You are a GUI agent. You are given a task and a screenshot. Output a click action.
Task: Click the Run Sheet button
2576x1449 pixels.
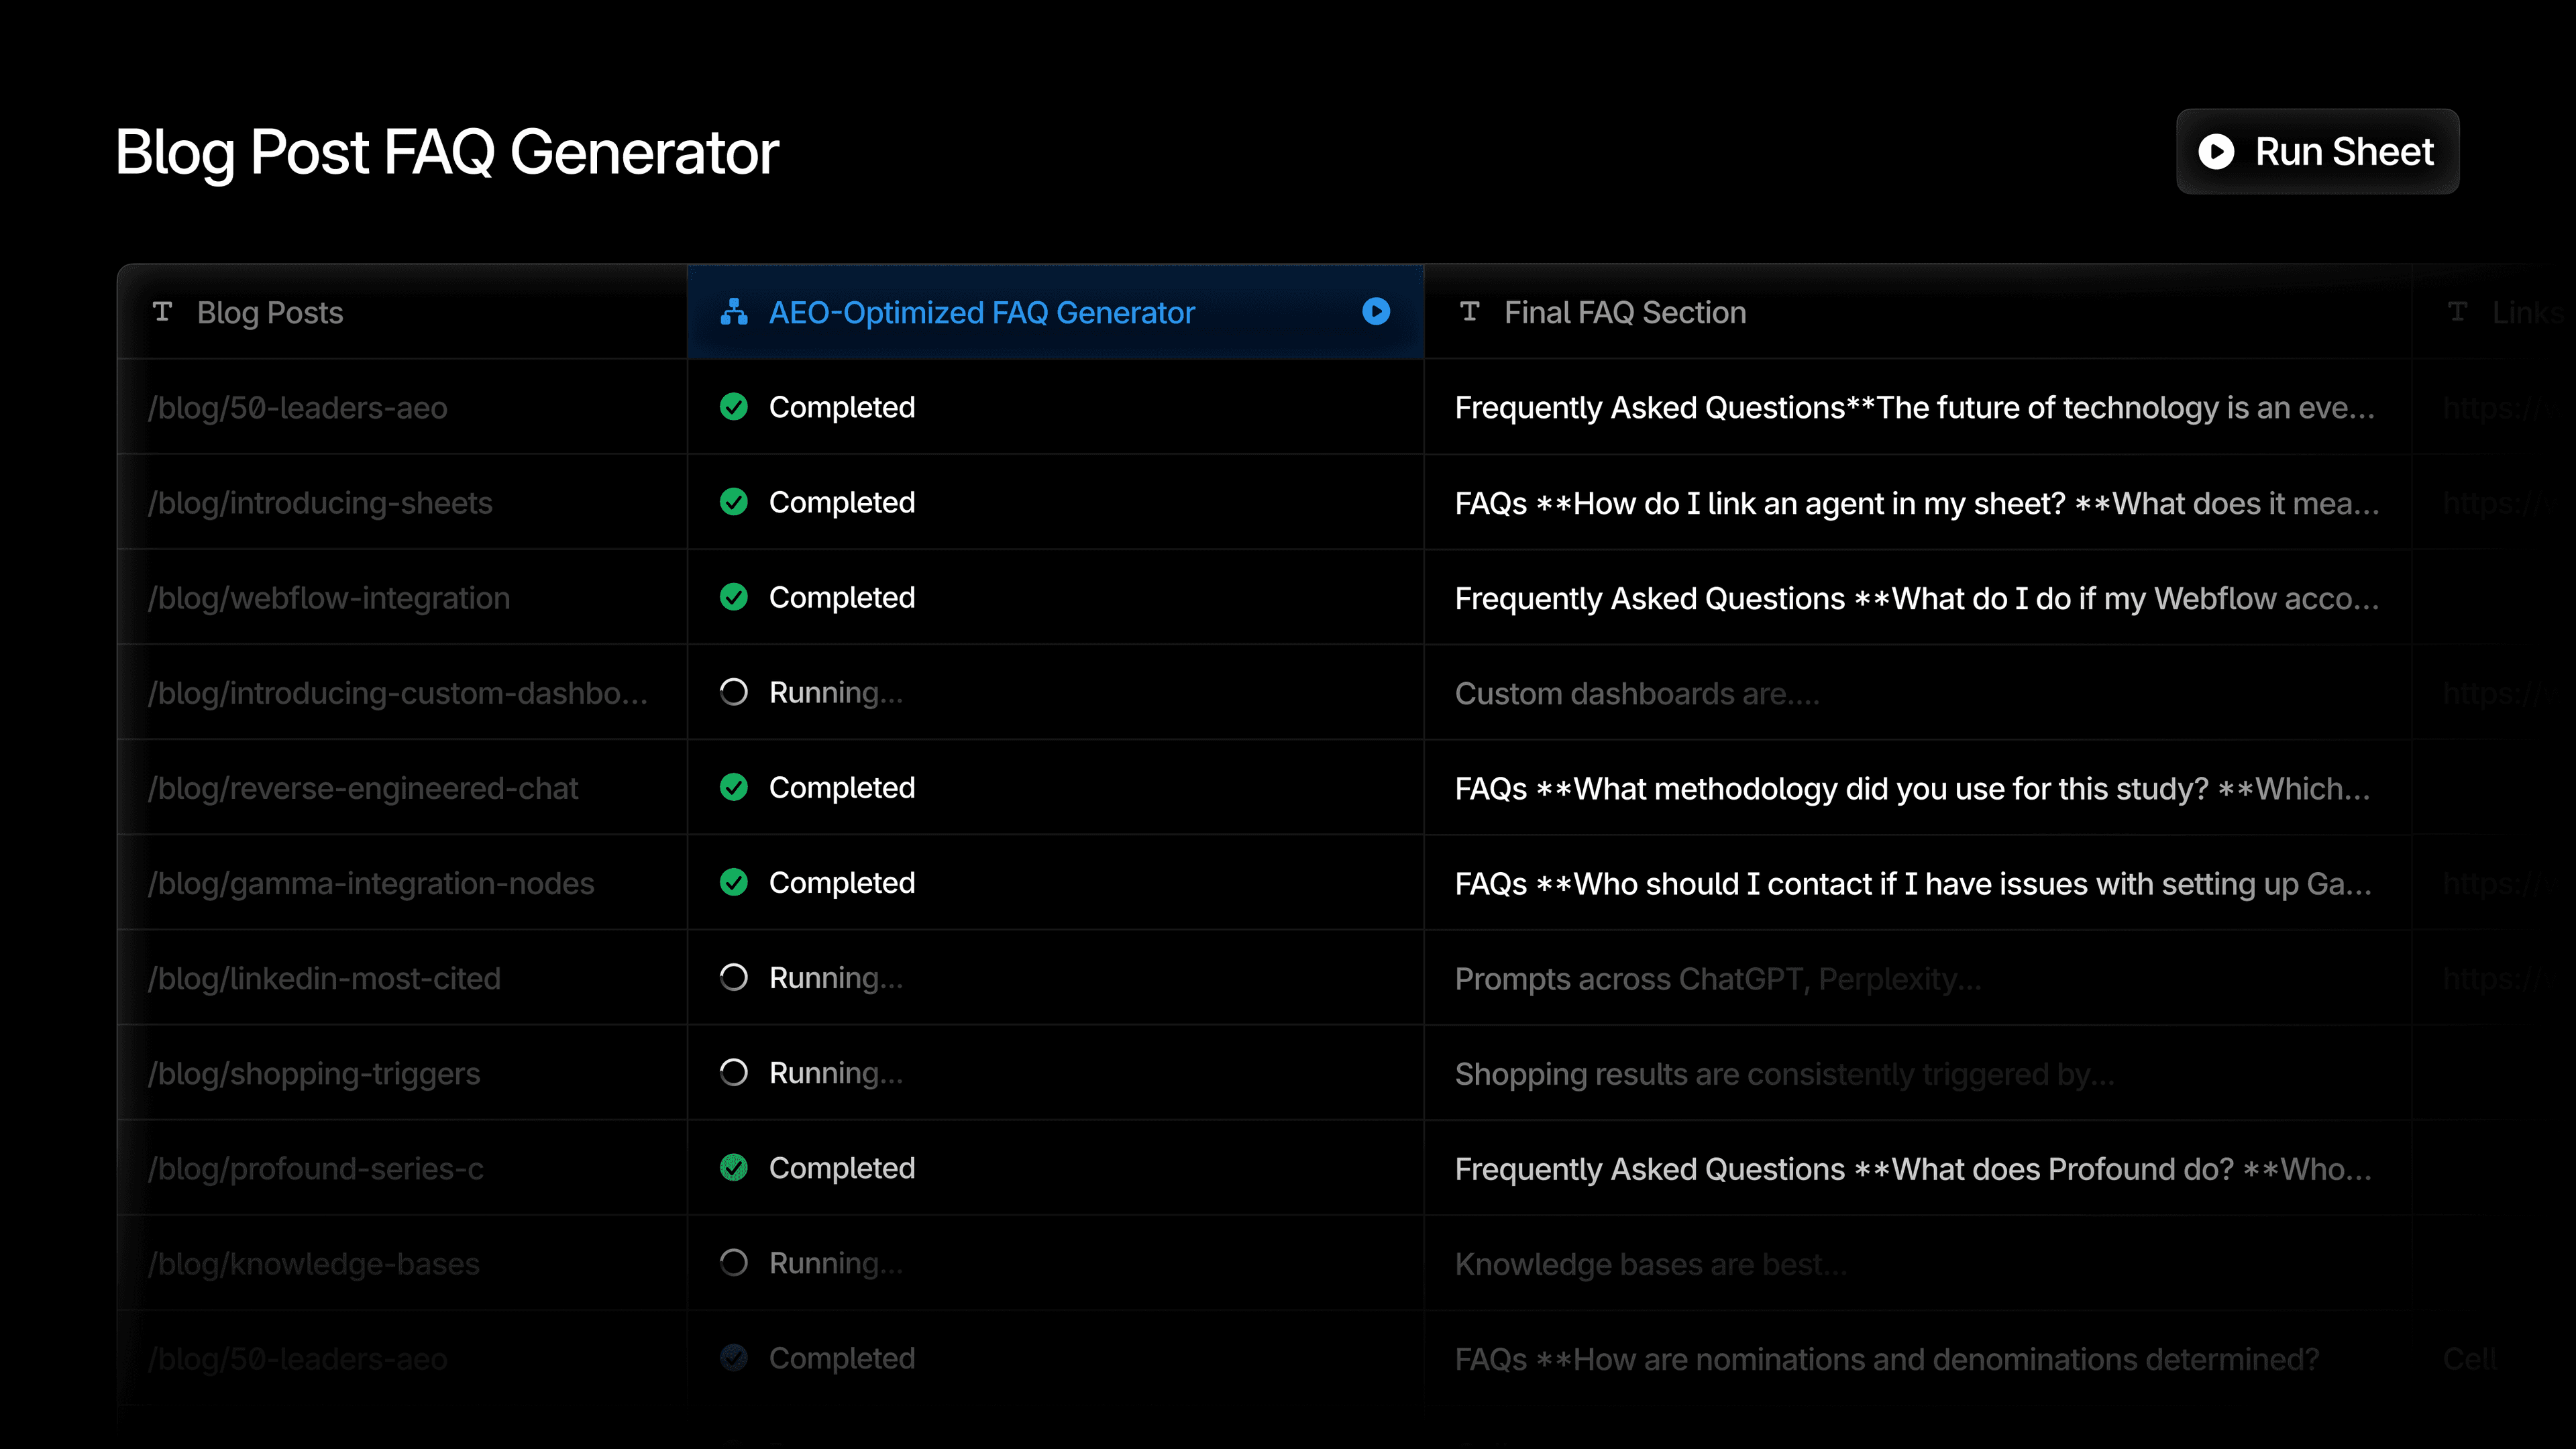[x=2317, y=151]
